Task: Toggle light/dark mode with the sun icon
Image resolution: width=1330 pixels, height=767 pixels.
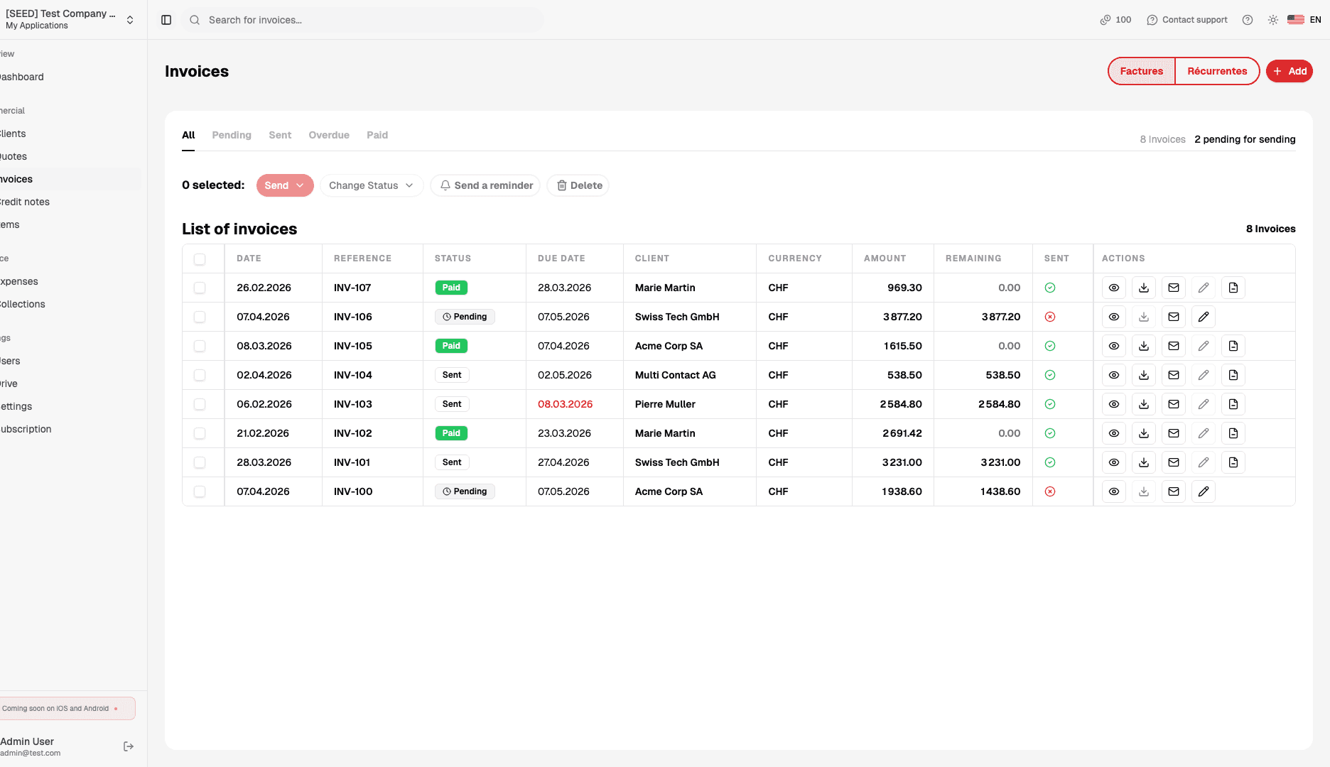Action: pyautogui.click(x=1272, y=20)
